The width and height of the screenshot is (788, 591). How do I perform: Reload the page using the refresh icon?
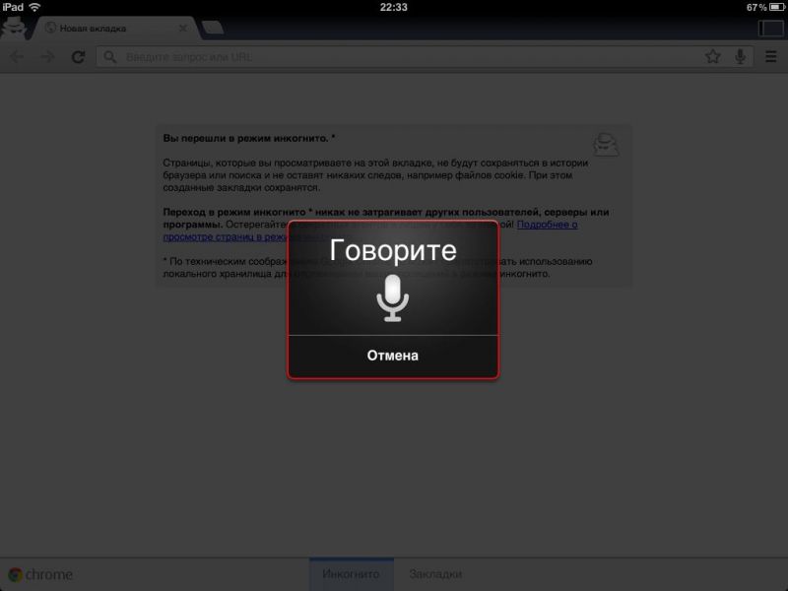(78, 57)
